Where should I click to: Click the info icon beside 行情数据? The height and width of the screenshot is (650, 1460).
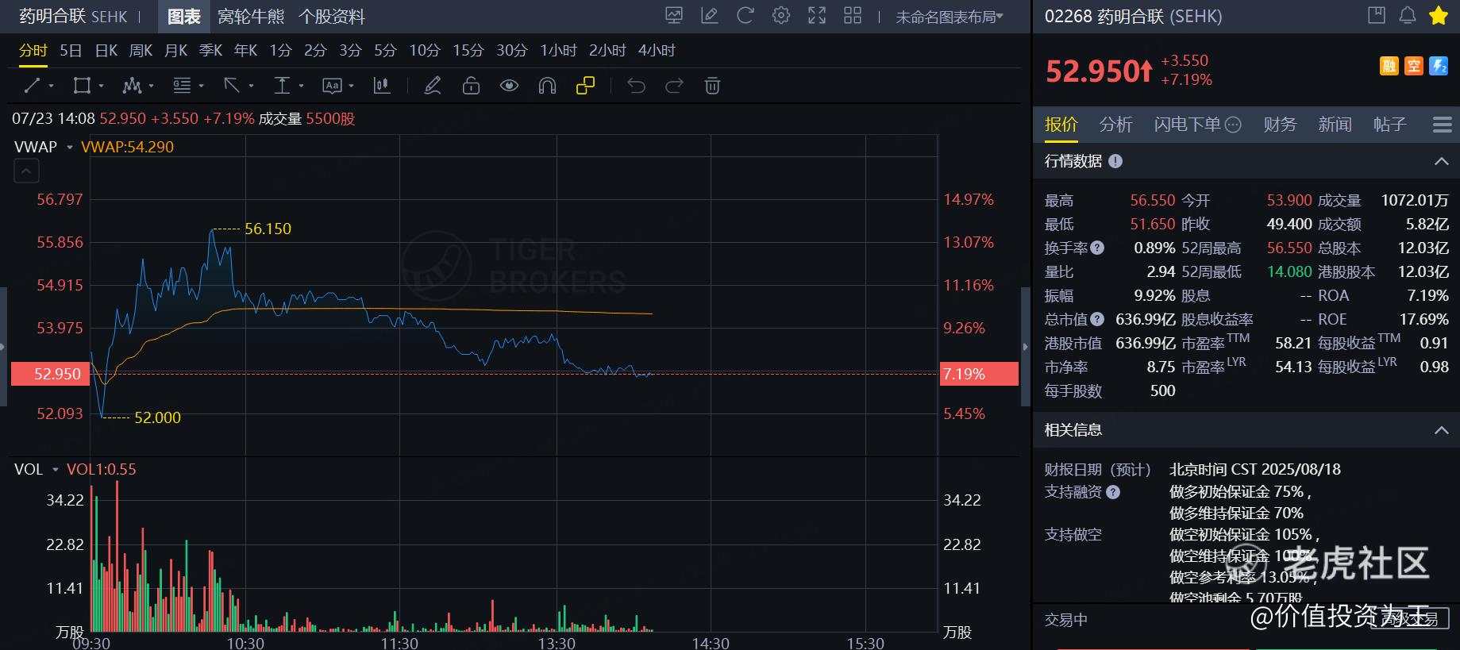[1115, 161]
